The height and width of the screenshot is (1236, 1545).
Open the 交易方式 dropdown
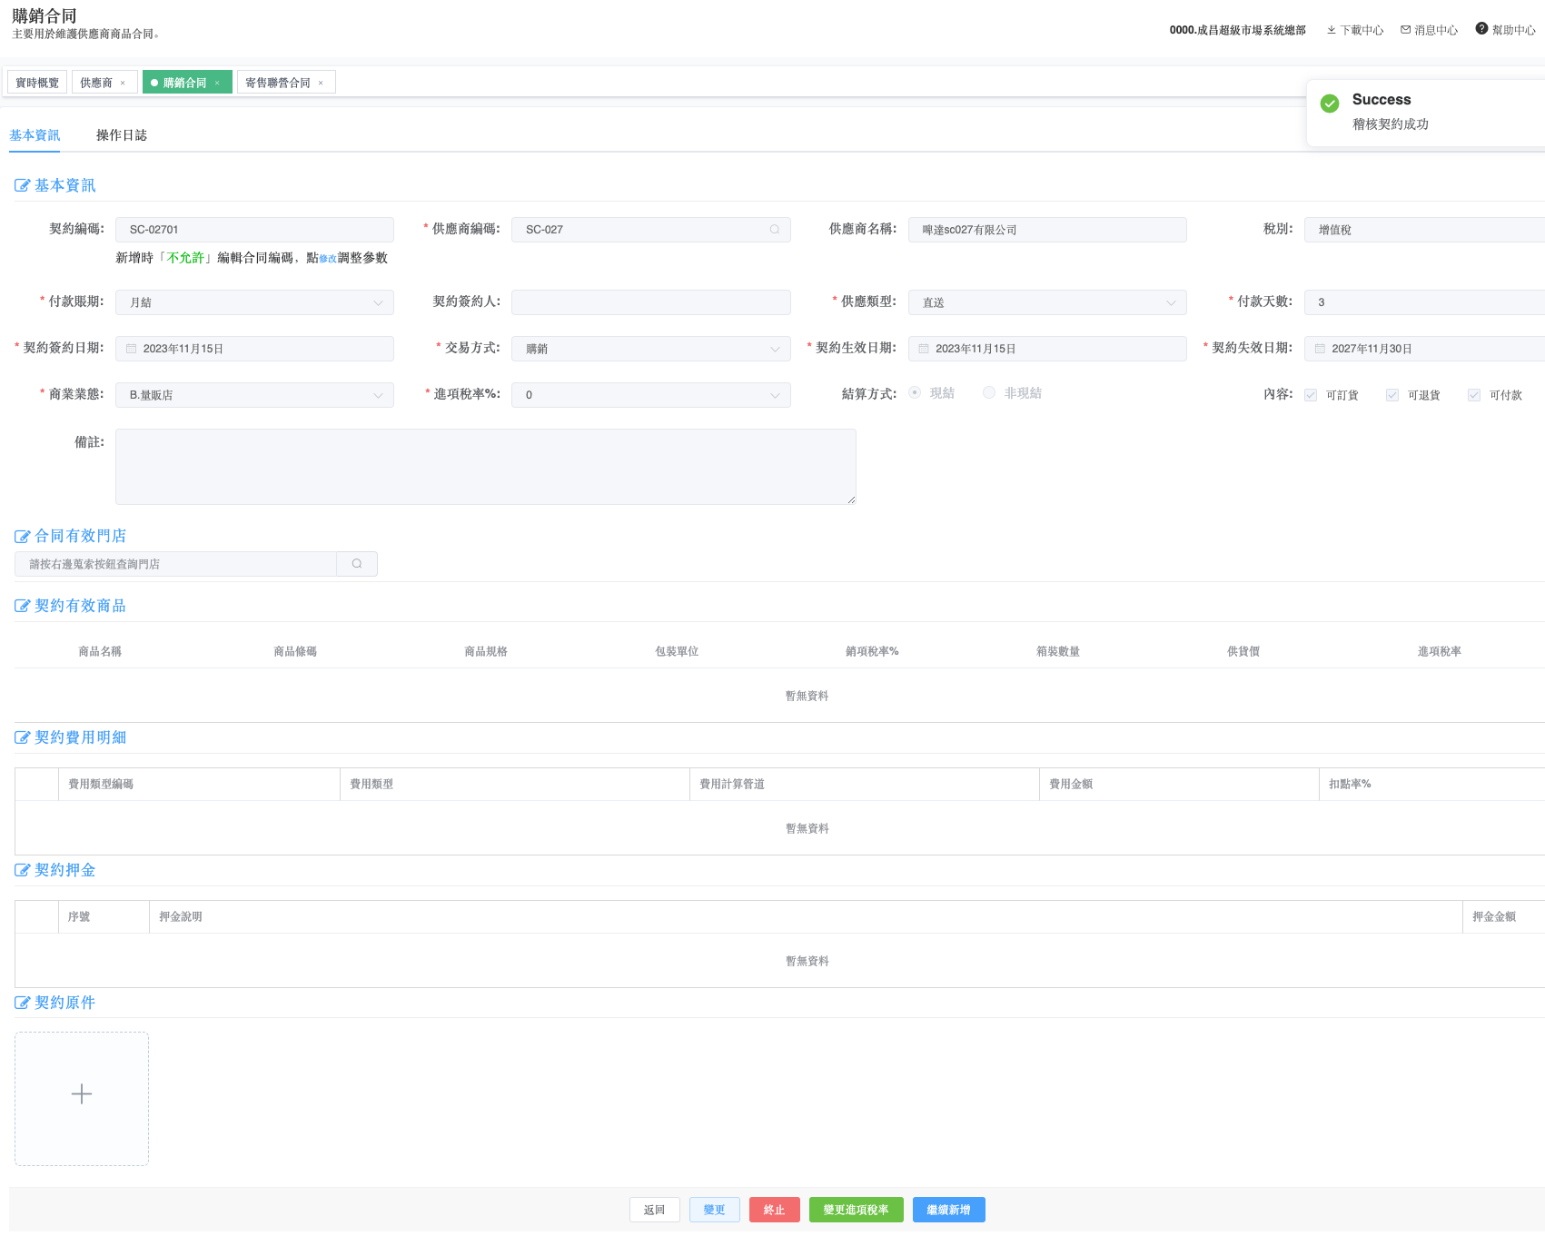click(650, 349)
